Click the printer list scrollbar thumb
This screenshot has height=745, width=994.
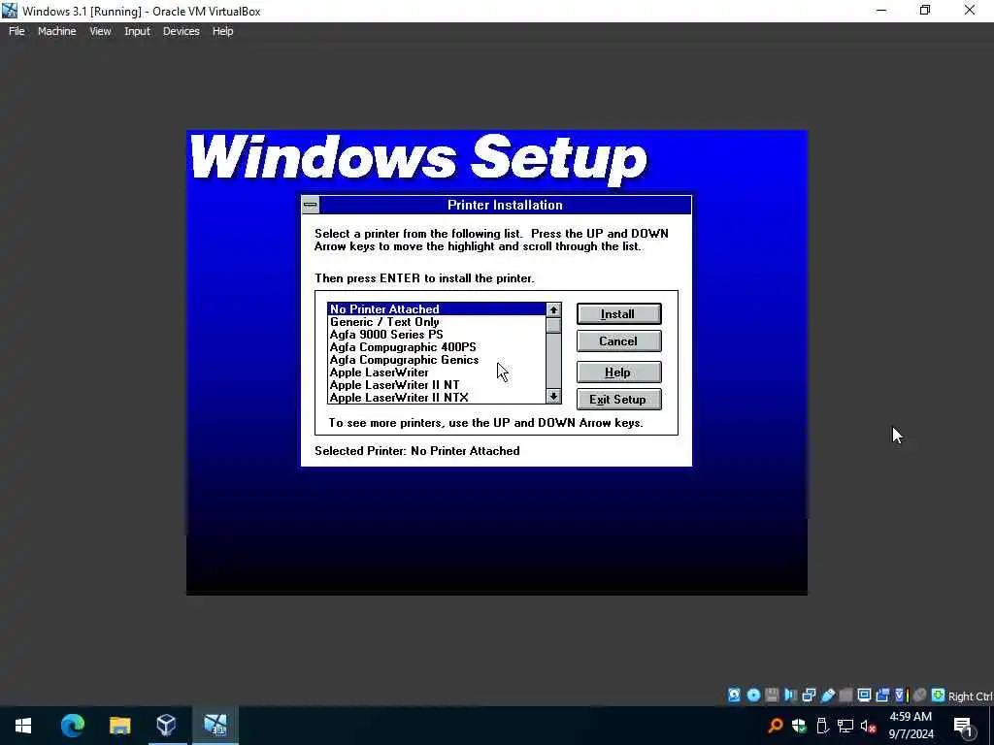(553, 325)
